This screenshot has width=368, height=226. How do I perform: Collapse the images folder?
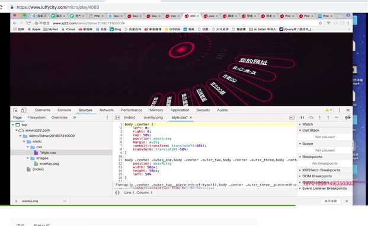coord(27,158)
